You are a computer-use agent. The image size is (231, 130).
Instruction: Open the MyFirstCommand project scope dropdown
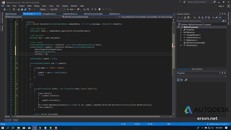(x=33, y=17)
